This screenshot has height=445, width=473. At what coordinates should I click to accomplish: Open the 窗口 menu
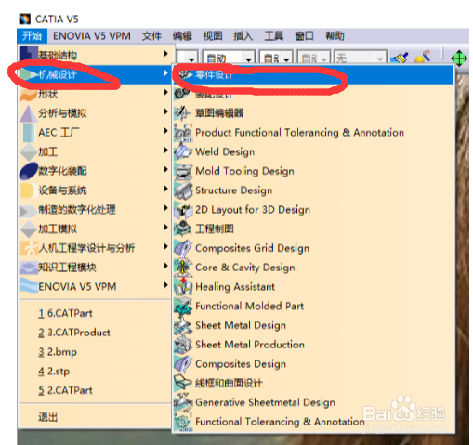(304, 36)
